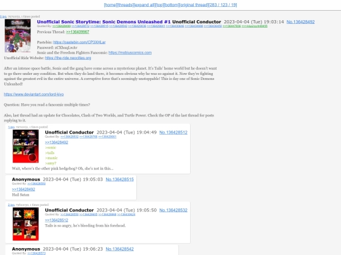Follow Previous Thread link >>136409967

(78, 32)
